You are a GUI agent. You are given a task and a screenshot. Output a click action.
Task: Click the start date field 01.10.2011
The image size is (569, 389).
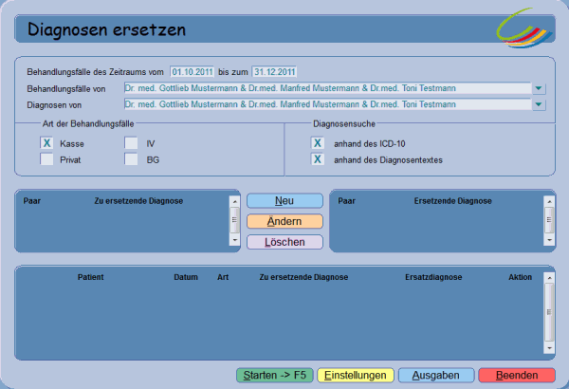pyautogui.click(x=193, y=72)
